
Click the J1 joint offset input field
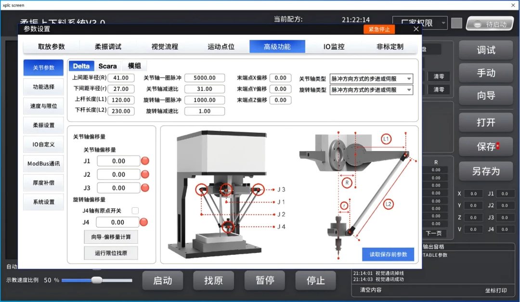point(118,161)
